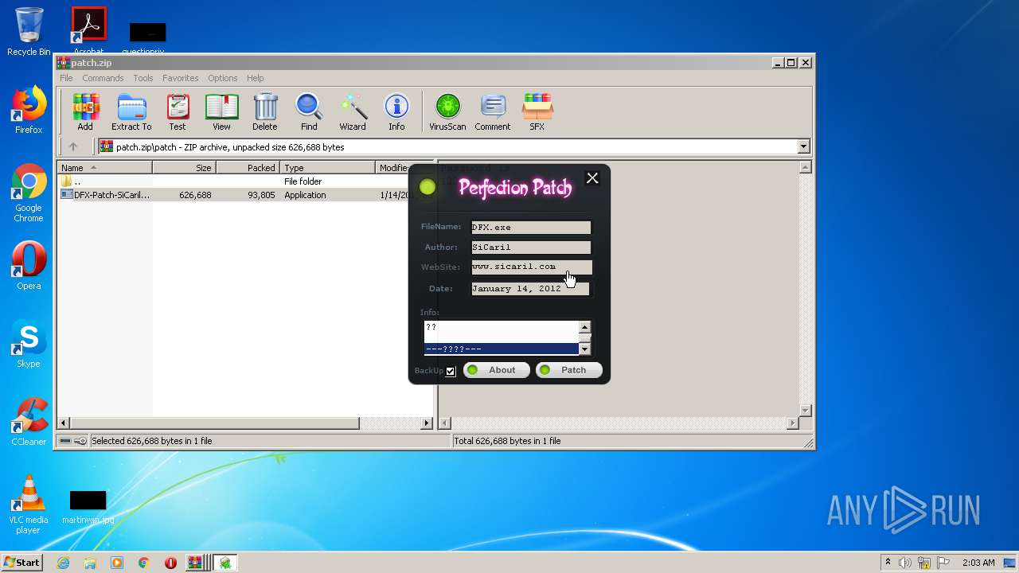
Task: Click the Info box scroll up arrow
Action: [584, 327]
